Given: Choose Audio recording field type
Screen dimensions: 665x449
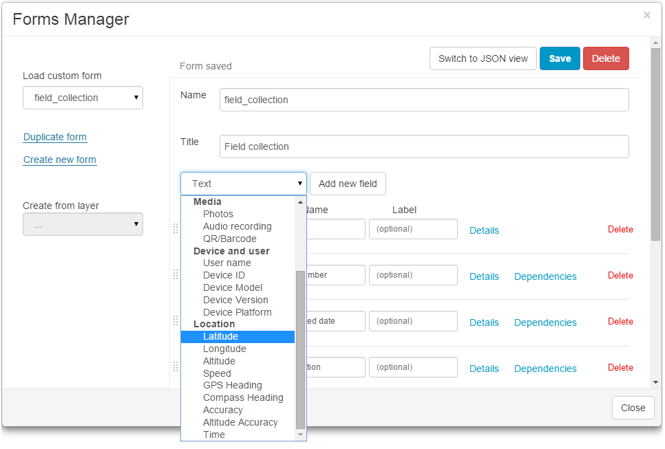Looking at the screenshot, I should [x=237, y=226].
